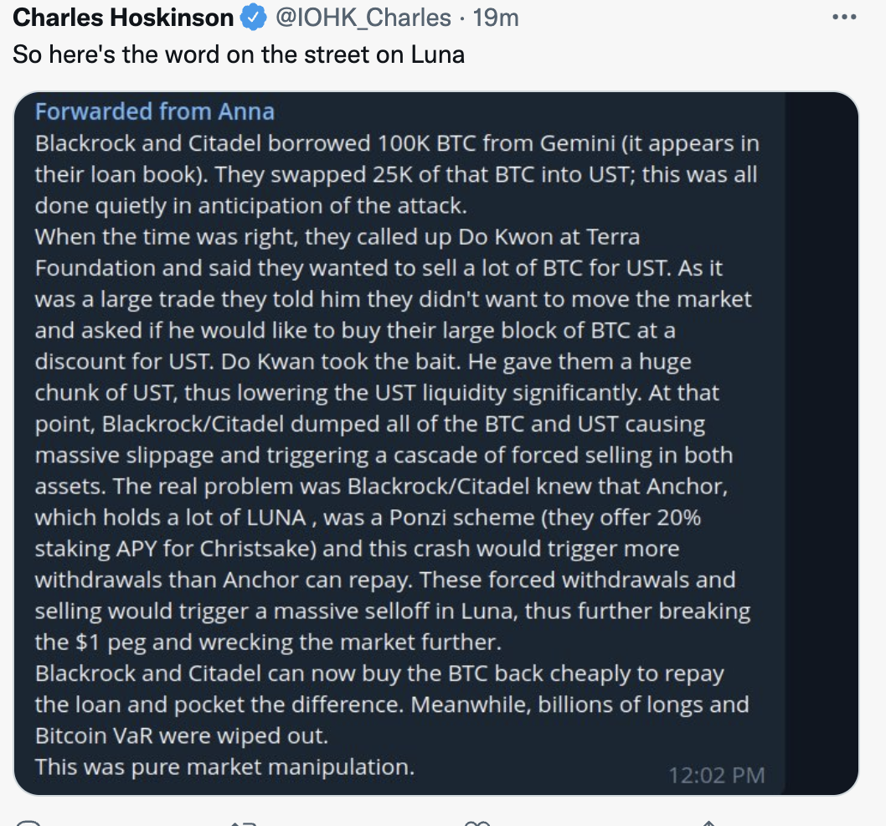This screenshot has height=826, width=886.
Task: Click the share icon below the tweet
Action: point(708,823)
